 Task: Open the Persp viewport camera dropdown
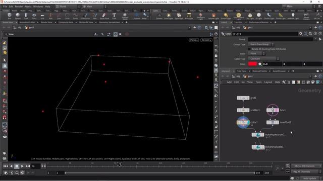pyautogui.click(x=194, y=40)
